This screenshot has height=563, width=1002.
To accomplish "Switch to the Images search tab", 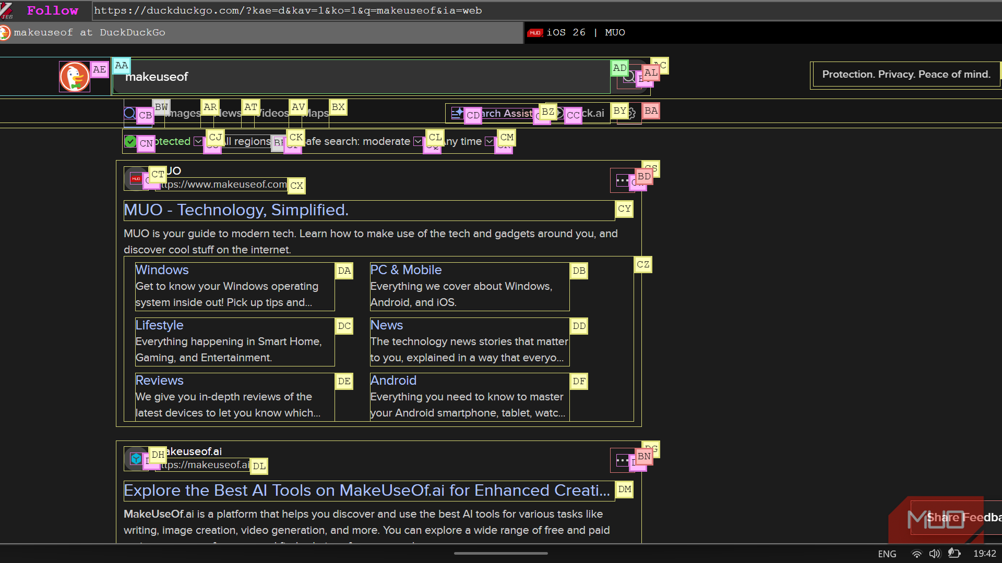I will pyautogui.click(x=183, y=113).
